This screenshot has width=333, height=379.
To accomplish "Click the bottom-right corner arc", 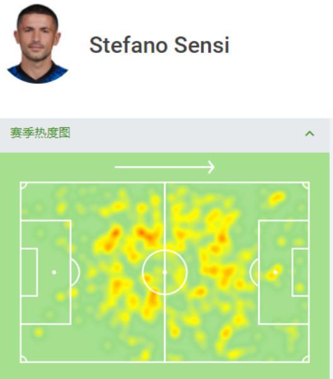I will (306, 359).
